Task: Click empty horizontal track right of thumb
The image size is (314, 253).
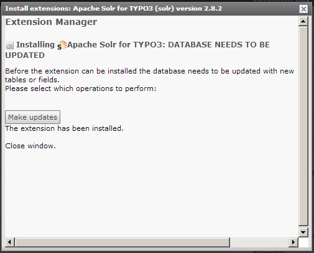Action: [x=259, y=242]
